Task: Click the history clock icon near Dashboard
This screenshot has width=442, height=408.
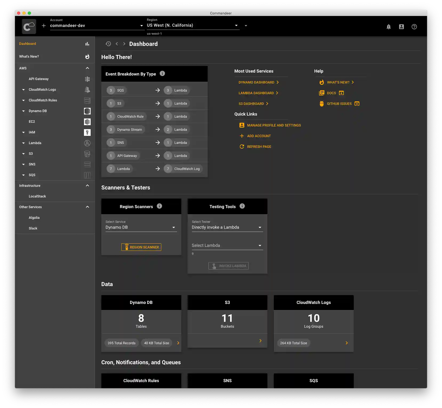Action: tap(108, 44)
